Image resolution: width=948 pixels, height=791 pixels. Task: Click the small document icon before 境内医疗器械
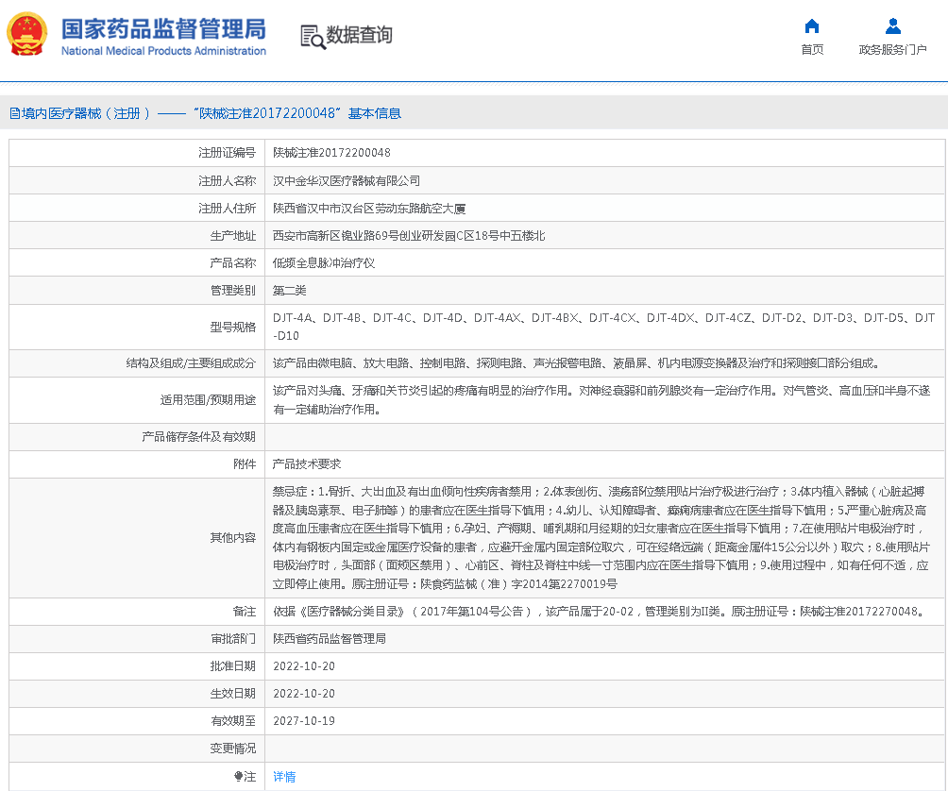(x=14, y=113)
